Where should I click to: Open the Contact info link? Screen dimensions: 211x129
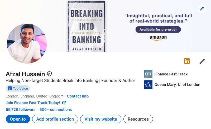pyautogui.click(x=78, y=96)
